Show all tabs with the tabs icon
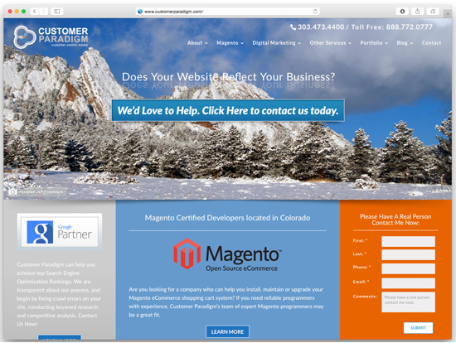Screen dimensions: 456x343 pyautogui.click(x=433, y=12)
